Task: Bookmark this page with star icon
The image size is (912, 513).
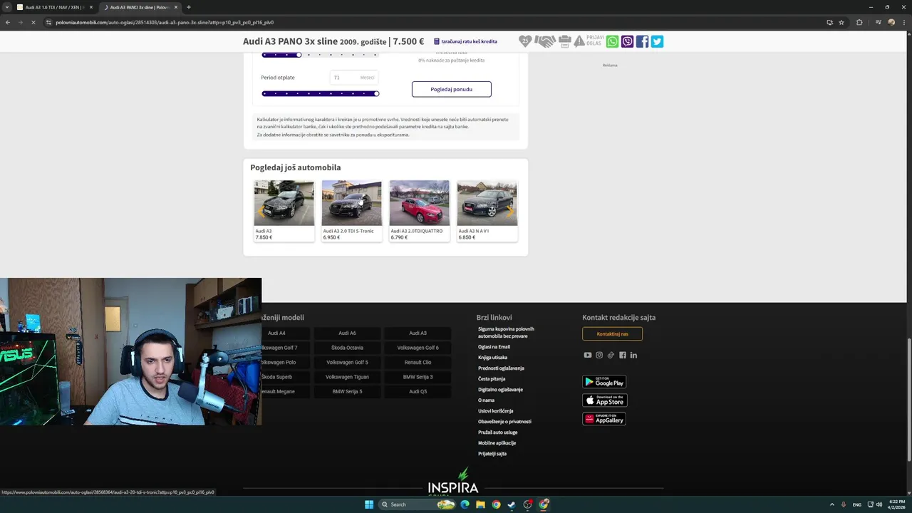Action: pos(841,22)
